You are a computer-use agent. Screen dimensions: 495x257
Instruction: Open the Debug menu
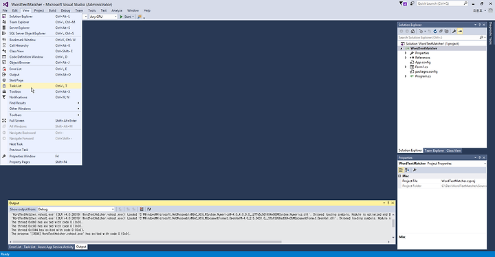(x=65, y=10)
